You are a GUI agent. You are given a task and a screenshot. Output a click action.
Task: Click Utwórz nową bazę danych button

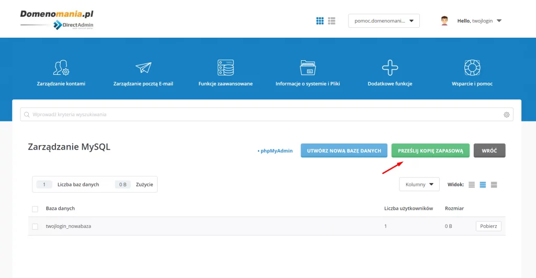pos(344,150)
